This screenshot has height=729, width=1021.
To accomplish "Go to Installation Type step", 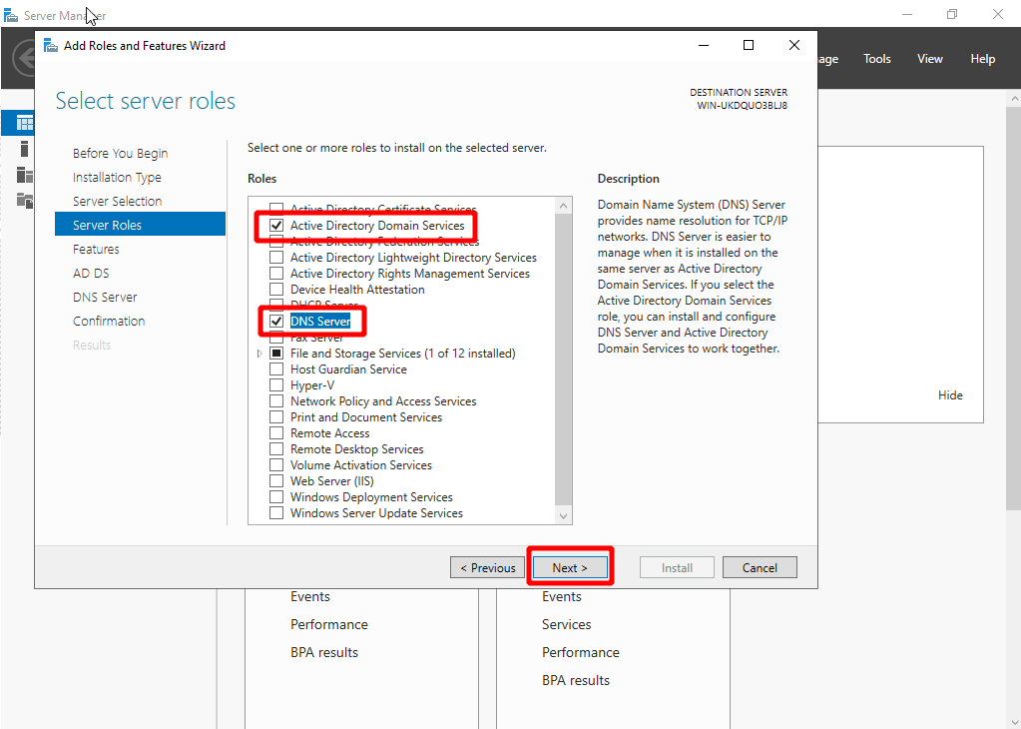I will [x=117, y=177].
